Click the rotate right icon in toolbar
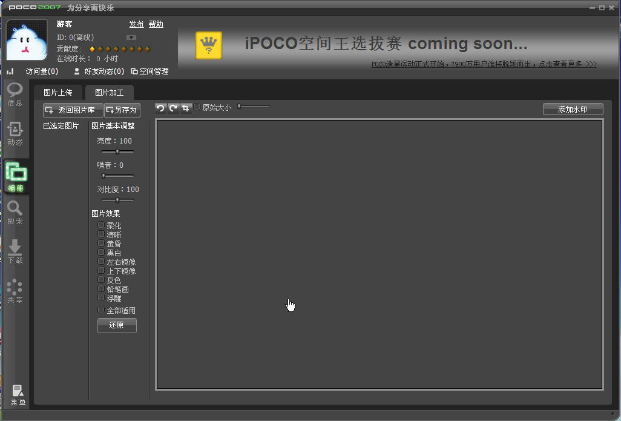 point(173,108)
